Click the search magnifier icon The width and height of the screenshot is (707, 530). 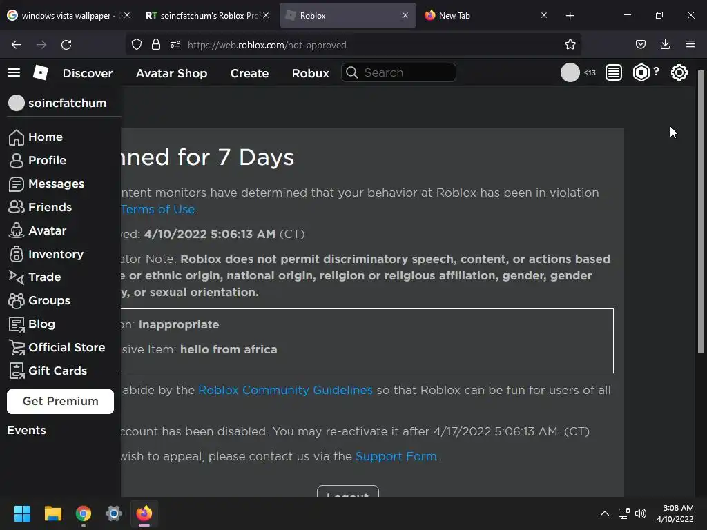(351, 72)
